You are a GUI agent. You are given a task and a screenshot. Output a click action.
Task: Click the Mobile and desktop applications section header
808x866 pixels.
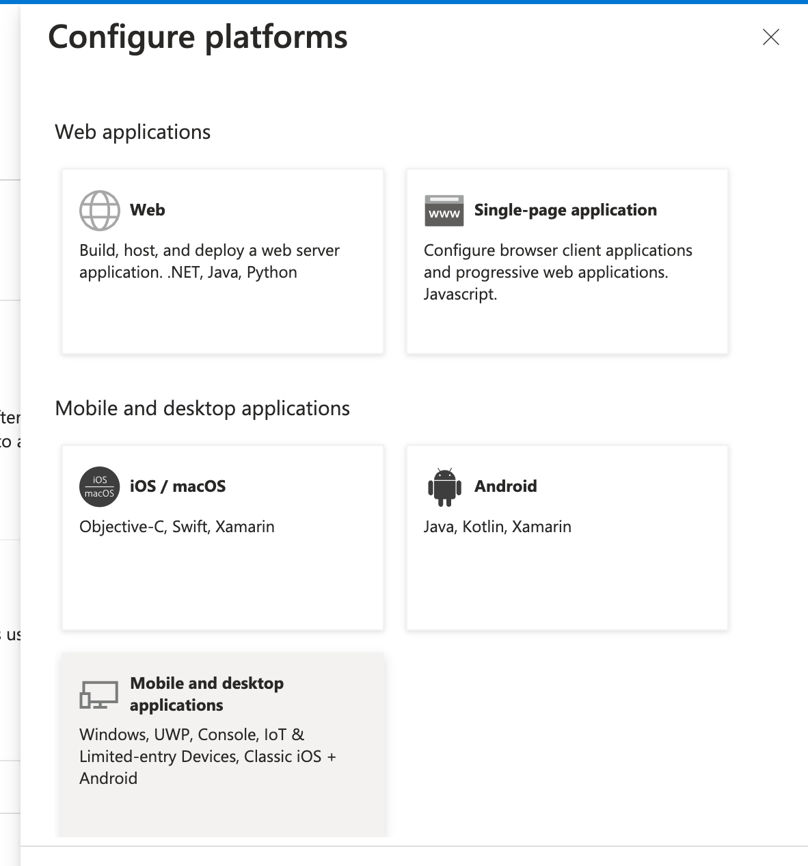tap(202, 408)
